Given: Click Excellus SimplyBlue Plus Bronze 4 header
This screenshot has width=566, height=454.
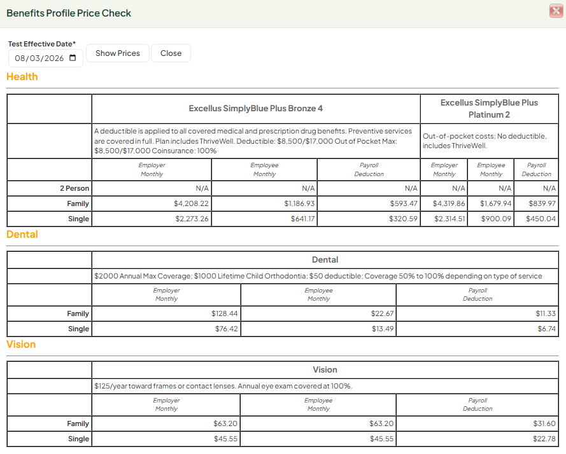Looking at the screenshot, I should click(x=255, y=109).
